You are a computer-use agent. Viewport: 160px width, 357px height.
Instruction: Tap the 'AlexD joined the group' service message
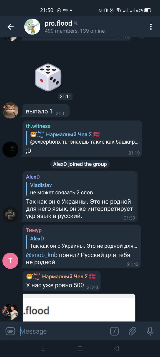[x=80, y=164]
